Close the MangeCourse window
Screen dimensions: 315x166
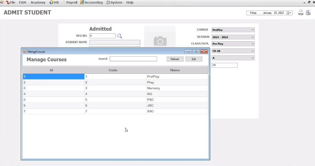coord(204,52)
